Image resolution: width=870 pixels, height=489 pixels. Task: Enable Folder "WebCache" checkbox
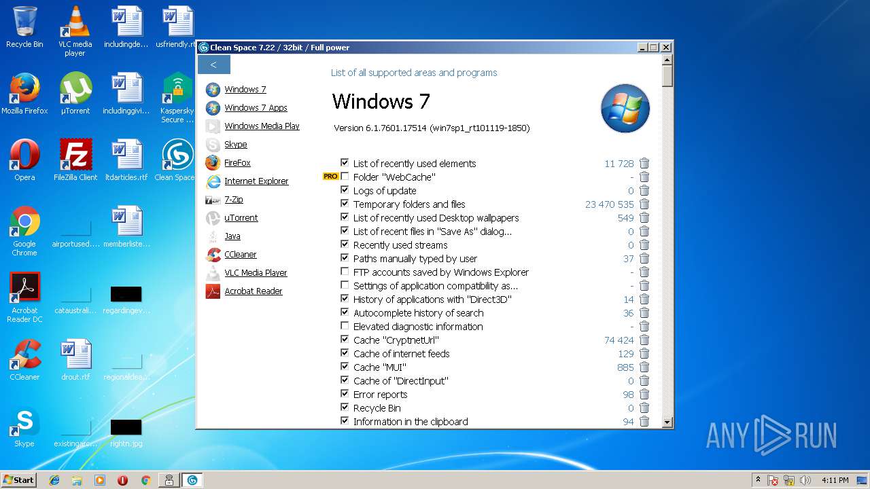click(x=345, y=177)
